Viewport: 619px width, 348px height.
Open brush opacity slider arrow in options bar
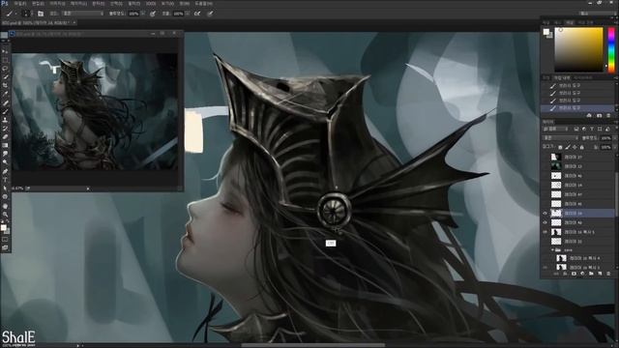pyautogui.click(x=142, y=14)
